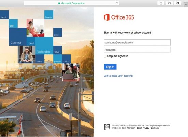
Task: Click the blue Sign in button
Action: [110, 67]
